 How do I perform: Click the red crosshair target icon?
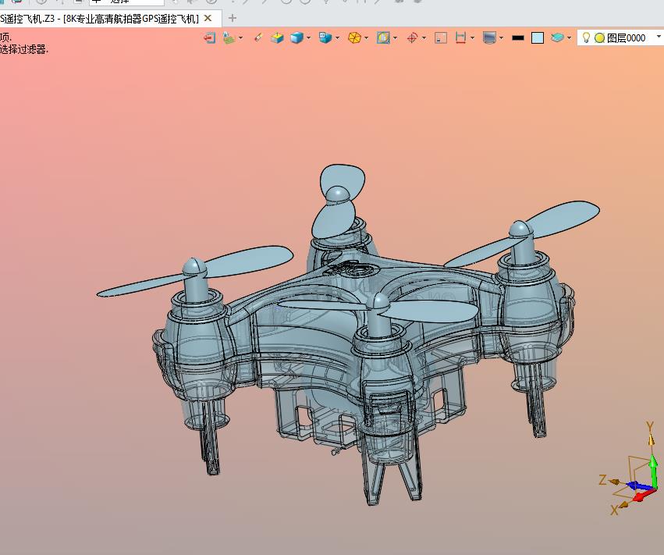point(412,38)
